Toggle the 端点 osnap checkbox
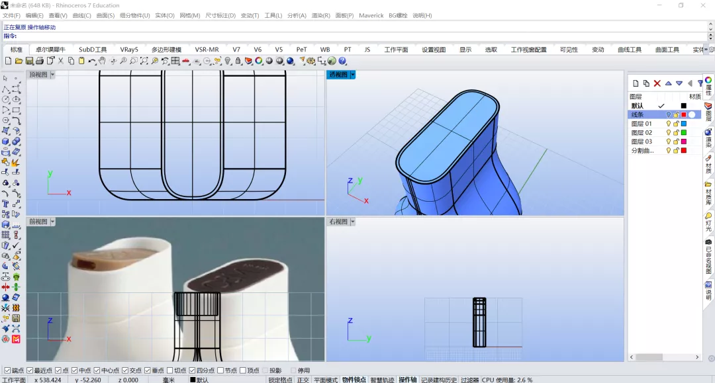 click(7, 370)
